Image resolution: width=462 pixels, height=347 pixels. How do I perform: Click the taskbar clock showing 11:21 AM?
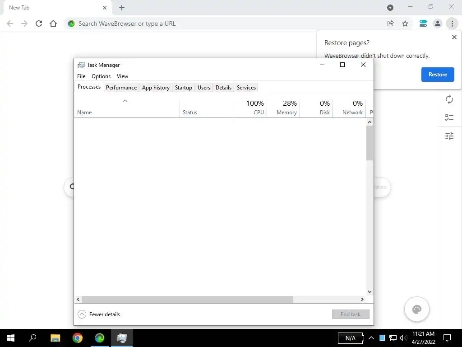pos(423,338)
